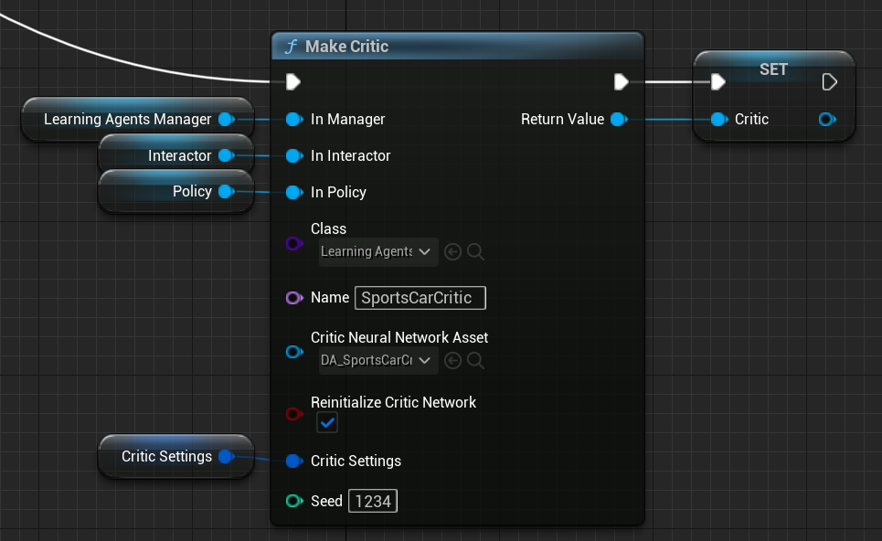Select the Critic Settings variable node

pyautogui.click(x=176, y=456)
